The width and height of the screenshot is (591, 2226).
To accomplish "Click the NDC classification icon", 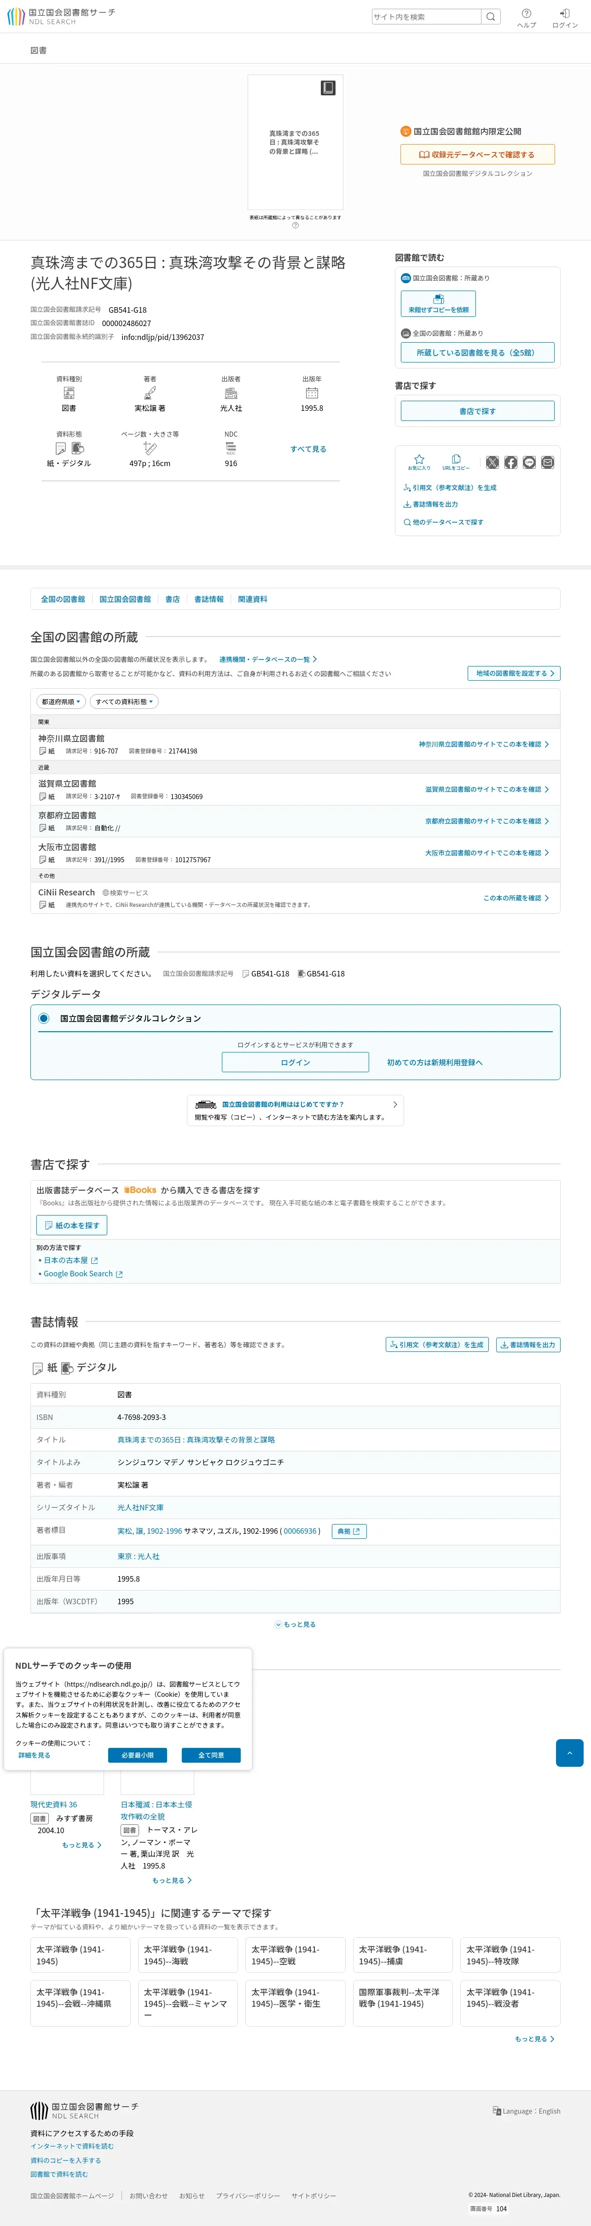I will (x=231, y=448).
